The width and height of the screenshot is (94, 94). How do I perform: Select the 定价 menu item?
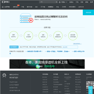coord(37,7)
